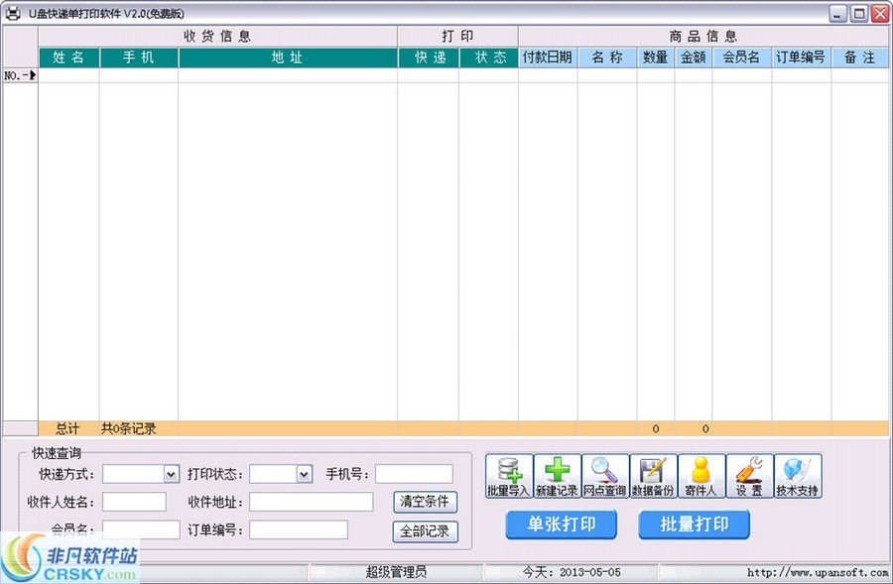Open the 寄件人 sender settings icon
893x584 pixels.
[x=701, y=474]
